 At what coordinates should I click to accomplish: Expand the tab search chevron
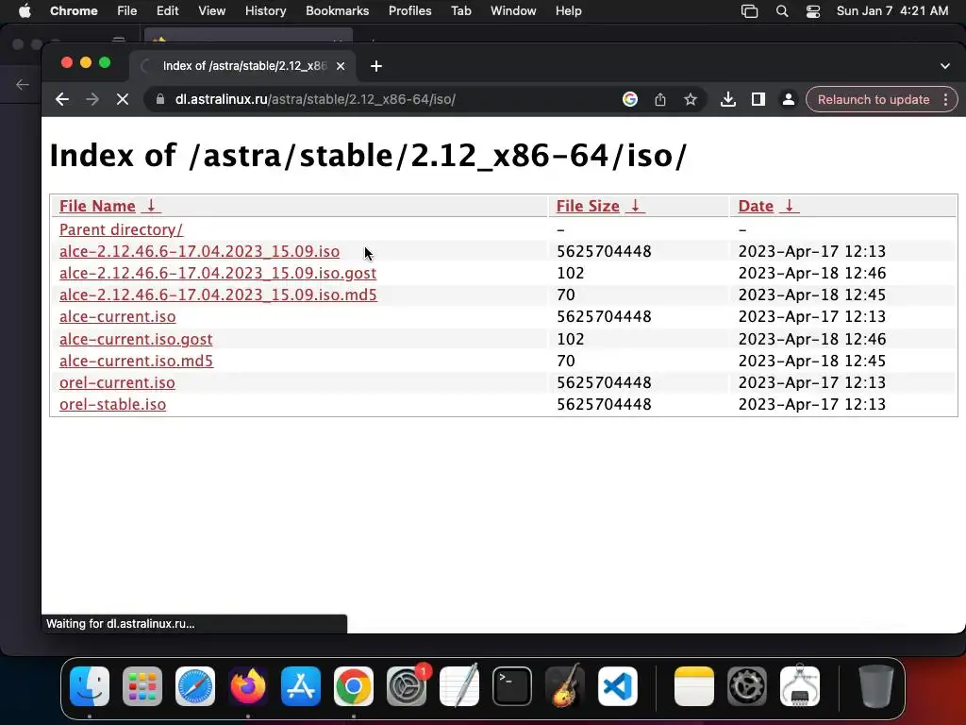point(945,66)
